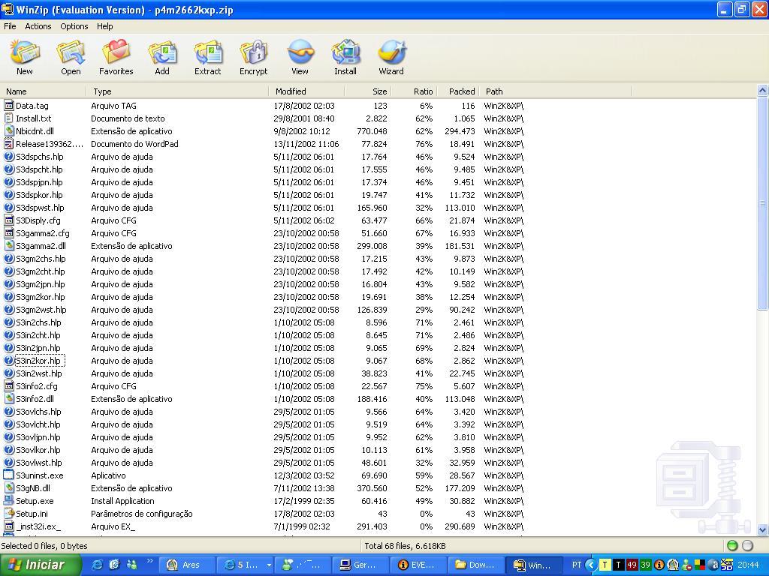Click the Internet Explorer quick launch icon

tap(98, 565)
